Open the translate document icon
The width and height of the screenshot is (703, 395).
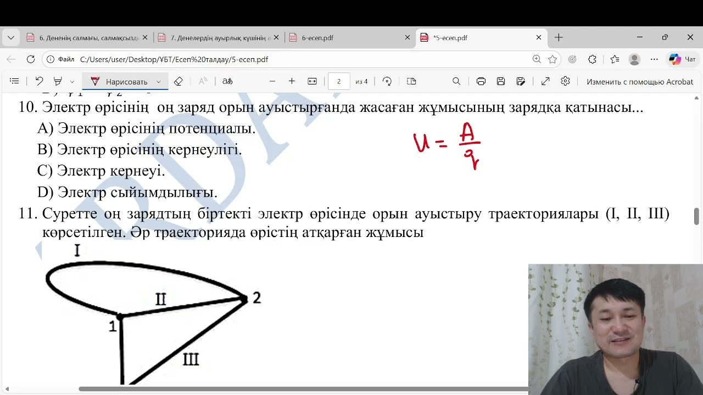coord(227,81)
